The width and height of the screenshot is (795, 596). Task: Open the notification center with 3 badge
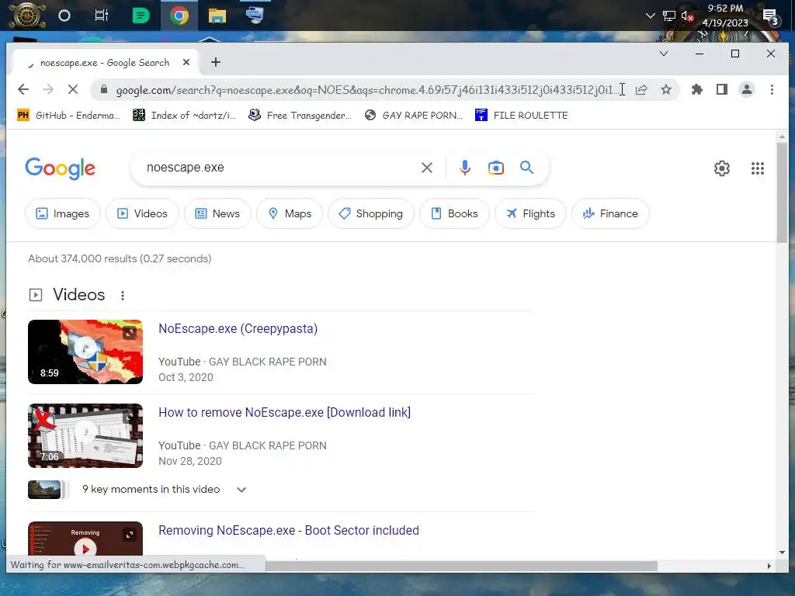pos(771,17)
